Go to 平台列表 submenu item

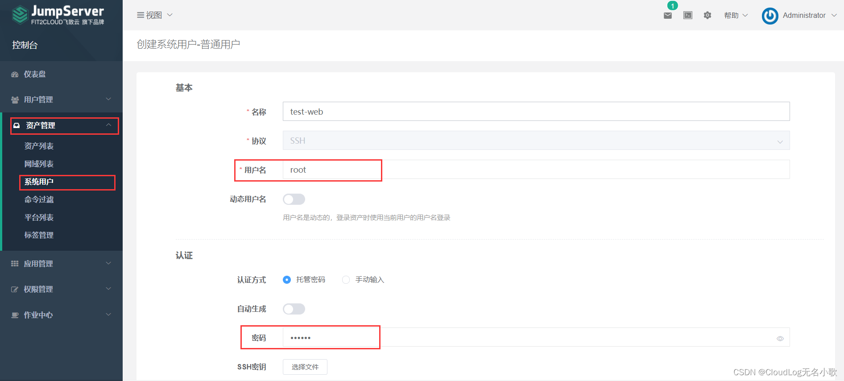click(x=39, y=218)
